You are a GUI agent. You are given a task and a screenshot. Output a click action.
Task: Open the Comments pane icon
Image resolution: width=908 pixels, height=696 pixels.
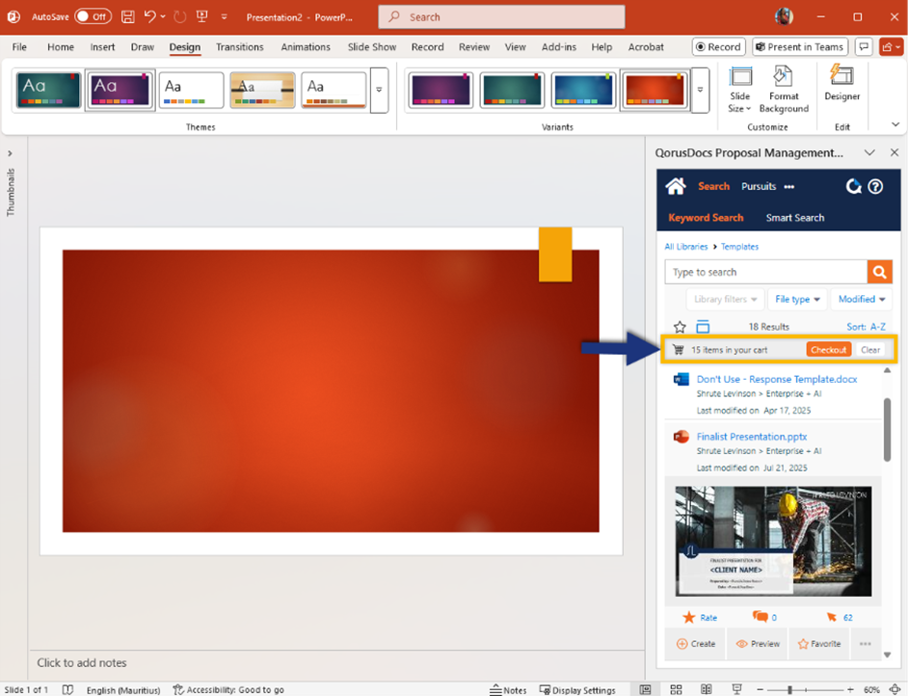[864, 47]
